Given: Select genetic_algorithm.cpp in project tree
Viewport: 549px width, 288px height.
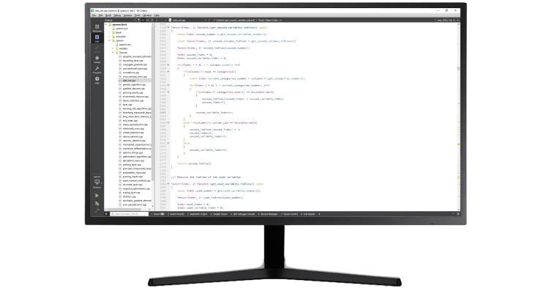Looking at the screenshot, I should pyautogui.click(x=134, y=84).
